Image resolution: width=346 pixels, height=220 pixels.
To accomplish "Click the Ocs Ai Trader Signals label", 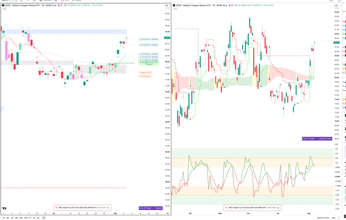I will point(151,208).
